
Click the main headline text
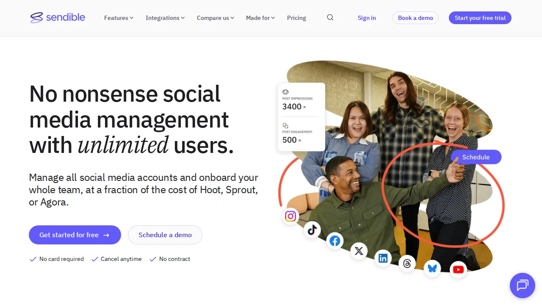click(132, 119)
